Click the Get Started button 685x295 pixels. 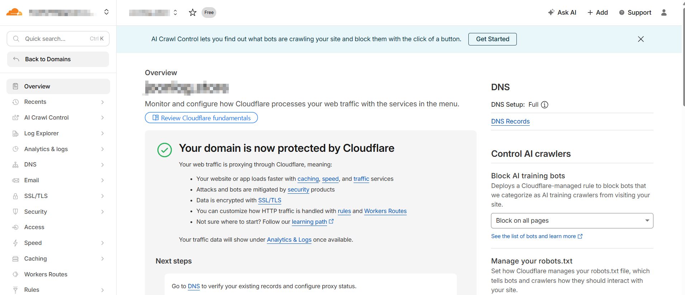click(x=492, y=39)
